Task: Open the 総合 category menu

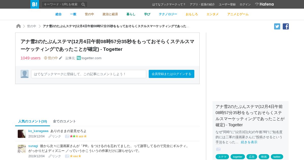Action: click(59, 14)
